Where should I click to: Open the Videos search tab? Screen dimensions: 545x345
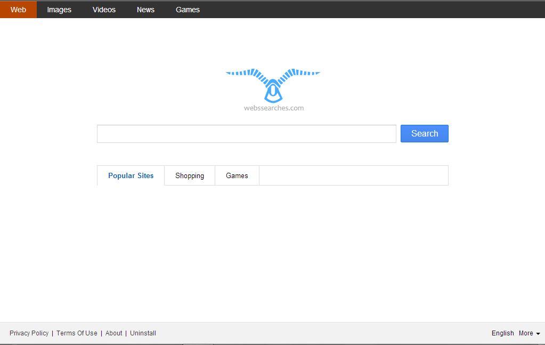pos(104,10)
